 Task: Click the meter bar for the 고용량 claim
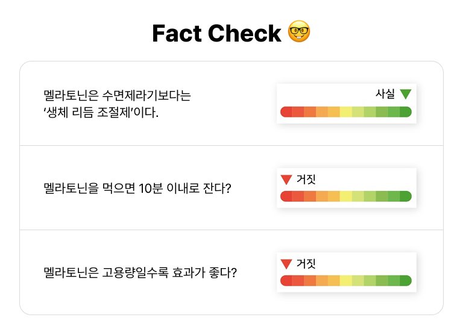coord(346,280)
